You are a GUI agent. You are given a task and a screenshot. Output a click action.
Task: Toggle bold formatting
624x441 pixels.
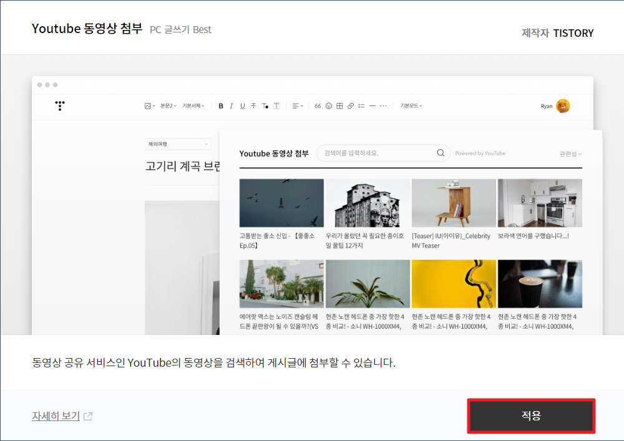point(221,106)
